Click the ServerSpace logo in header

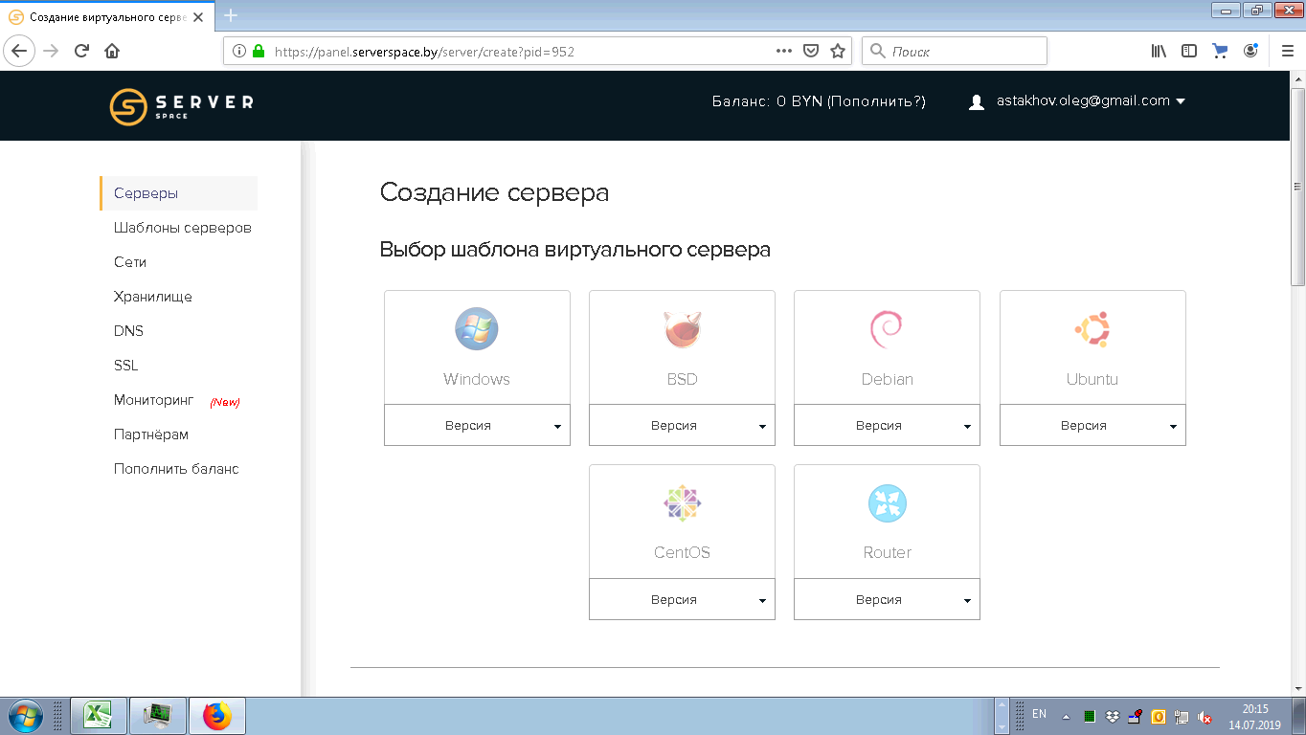click(x=181, y=106)
